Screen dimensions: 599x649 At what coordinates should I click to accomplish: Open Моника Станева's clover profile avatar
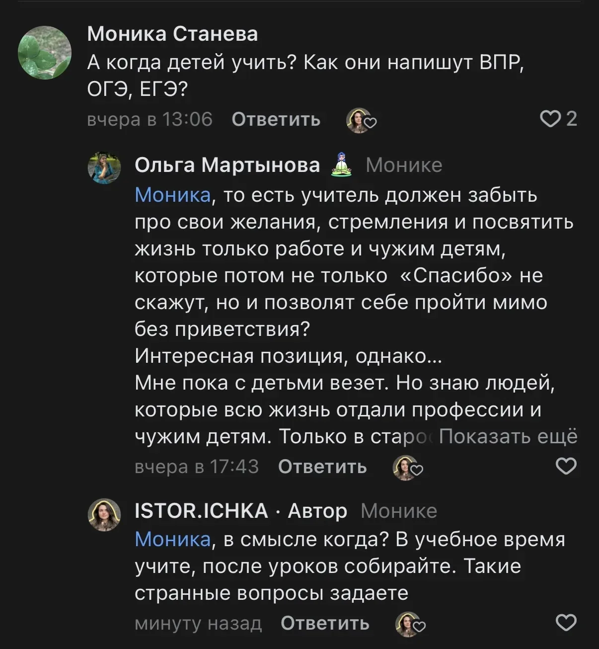[45, 53]
